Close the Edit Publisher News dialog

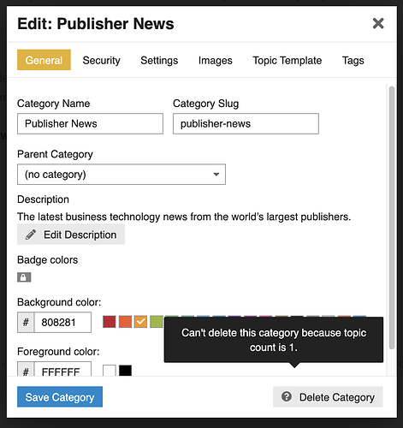(x=378, y=23)
